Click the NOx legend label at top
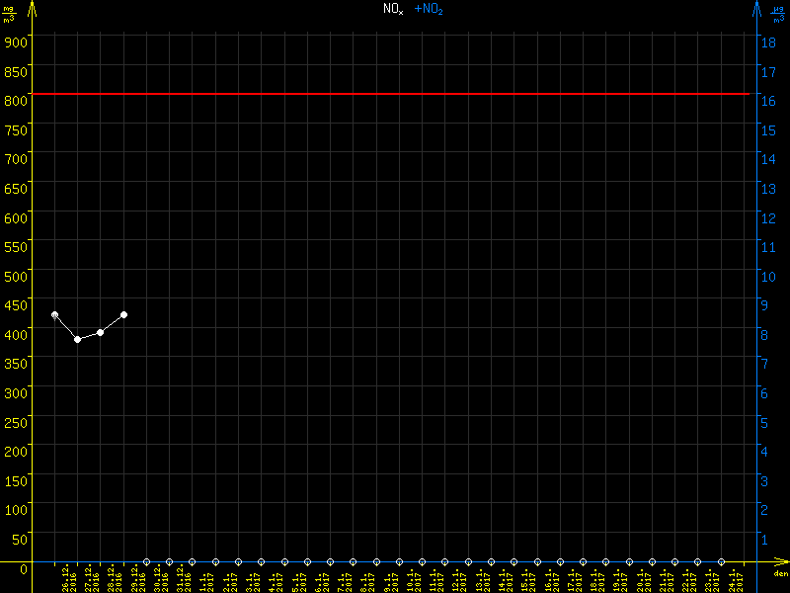 [x=393, y=9]
